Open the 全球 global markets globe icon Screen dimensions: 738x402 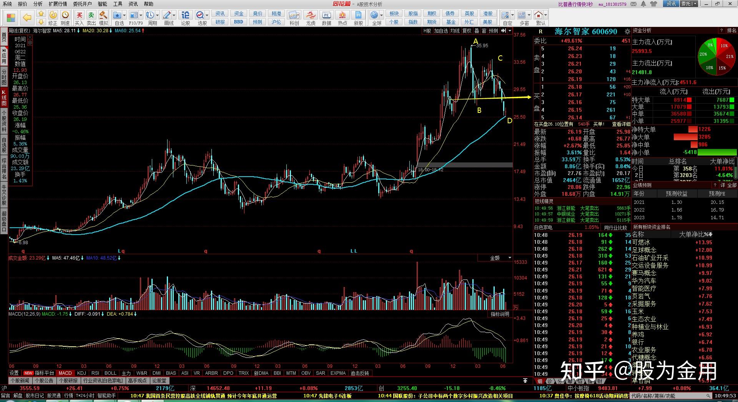[374, 18]
